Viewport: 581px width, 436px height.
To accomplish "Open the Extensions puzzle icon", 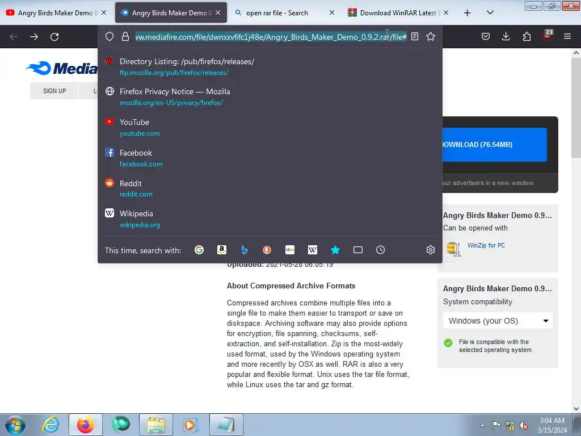I will tap(527, 36).
